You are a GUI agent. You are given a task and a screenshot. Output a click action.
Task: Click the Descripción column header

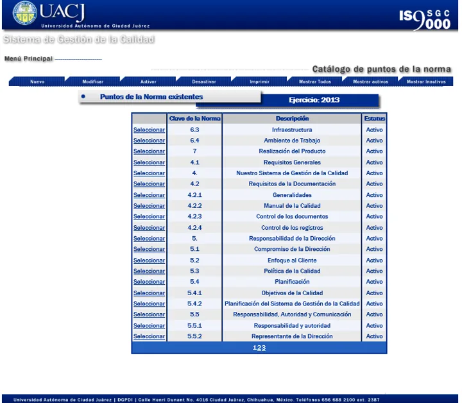tap(293, 119)
